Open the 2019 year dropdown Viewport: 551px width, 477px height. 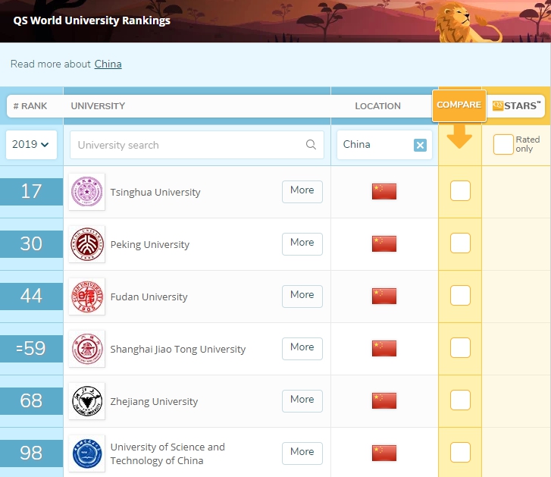click(x=31, y=144)
